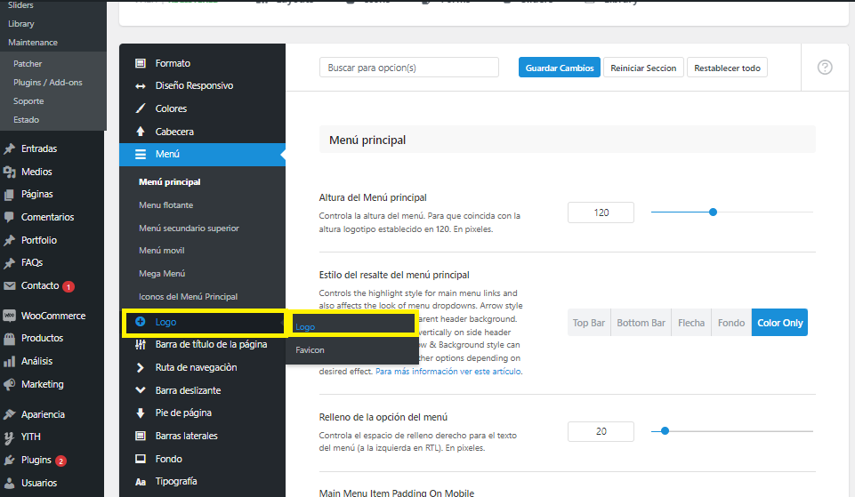Expand the Barra deslizante section
Viewport: 855px width, 497px height.
(x=188, y=390)
